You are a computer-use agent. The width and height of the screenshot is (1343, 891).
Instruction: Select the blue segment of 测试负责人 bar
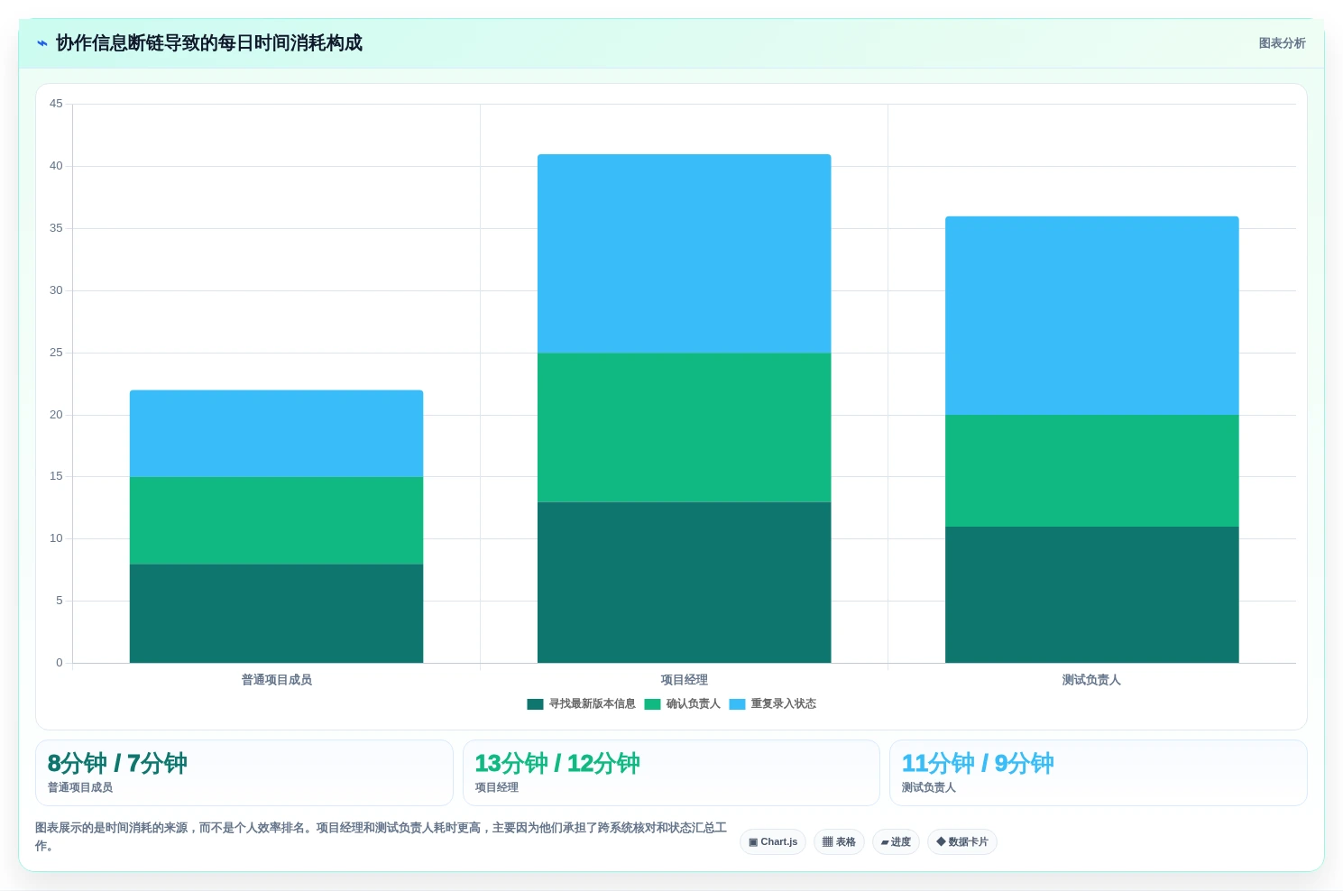pos(1091,316)
